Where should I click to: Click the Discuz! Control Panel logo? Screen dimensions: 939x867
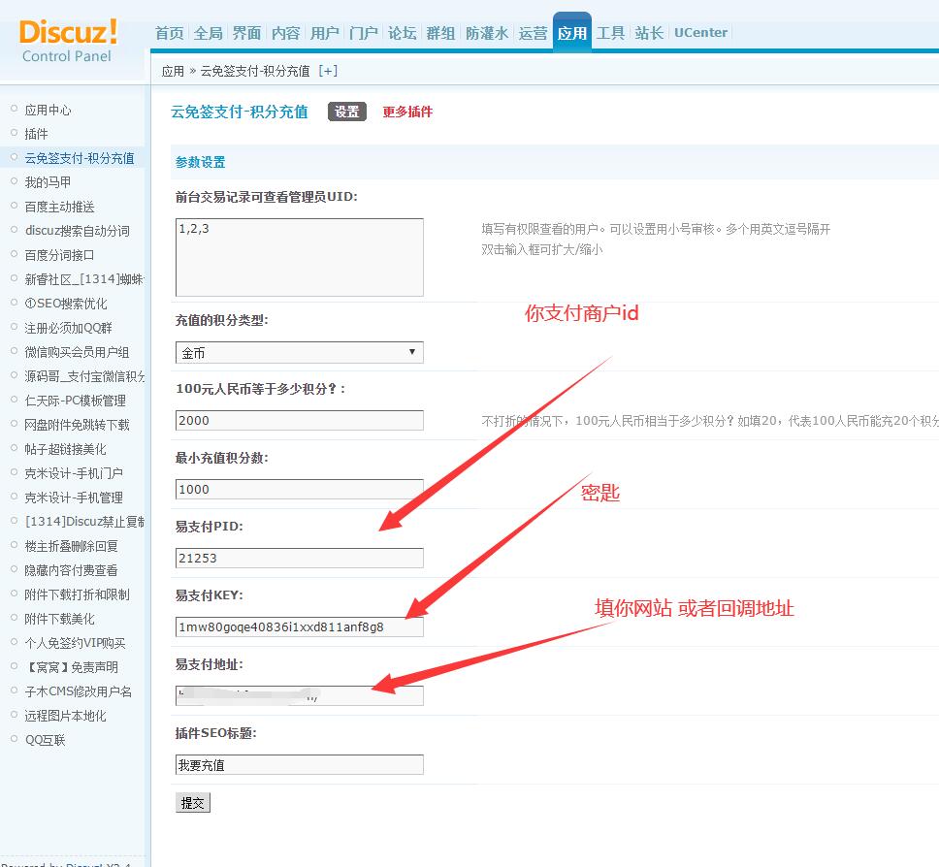coord(68,41)
